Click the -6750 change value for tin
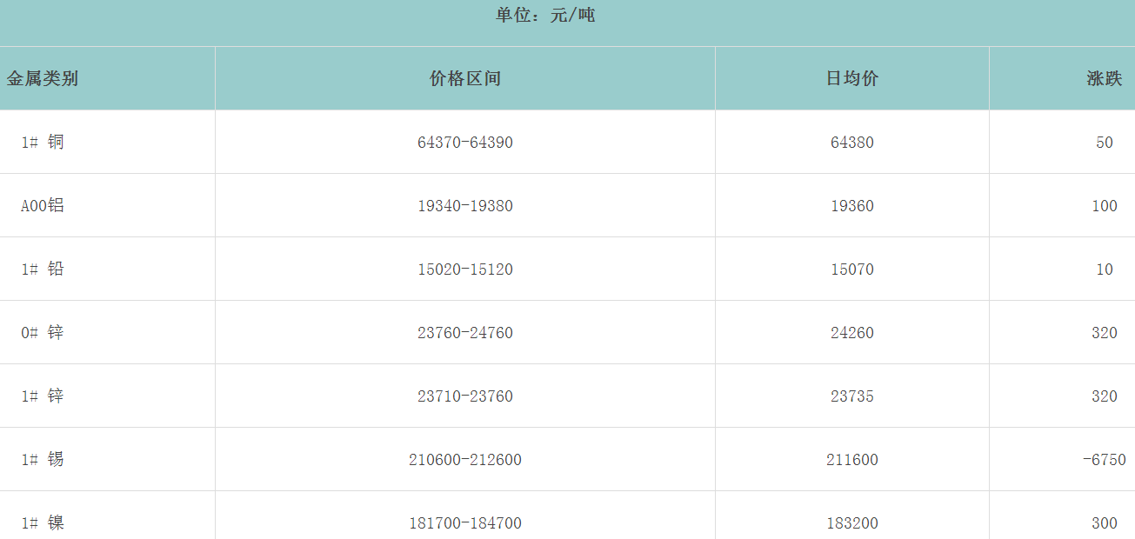Image resolution: width=1135 pixels, height=539 pixels. 1104,460
